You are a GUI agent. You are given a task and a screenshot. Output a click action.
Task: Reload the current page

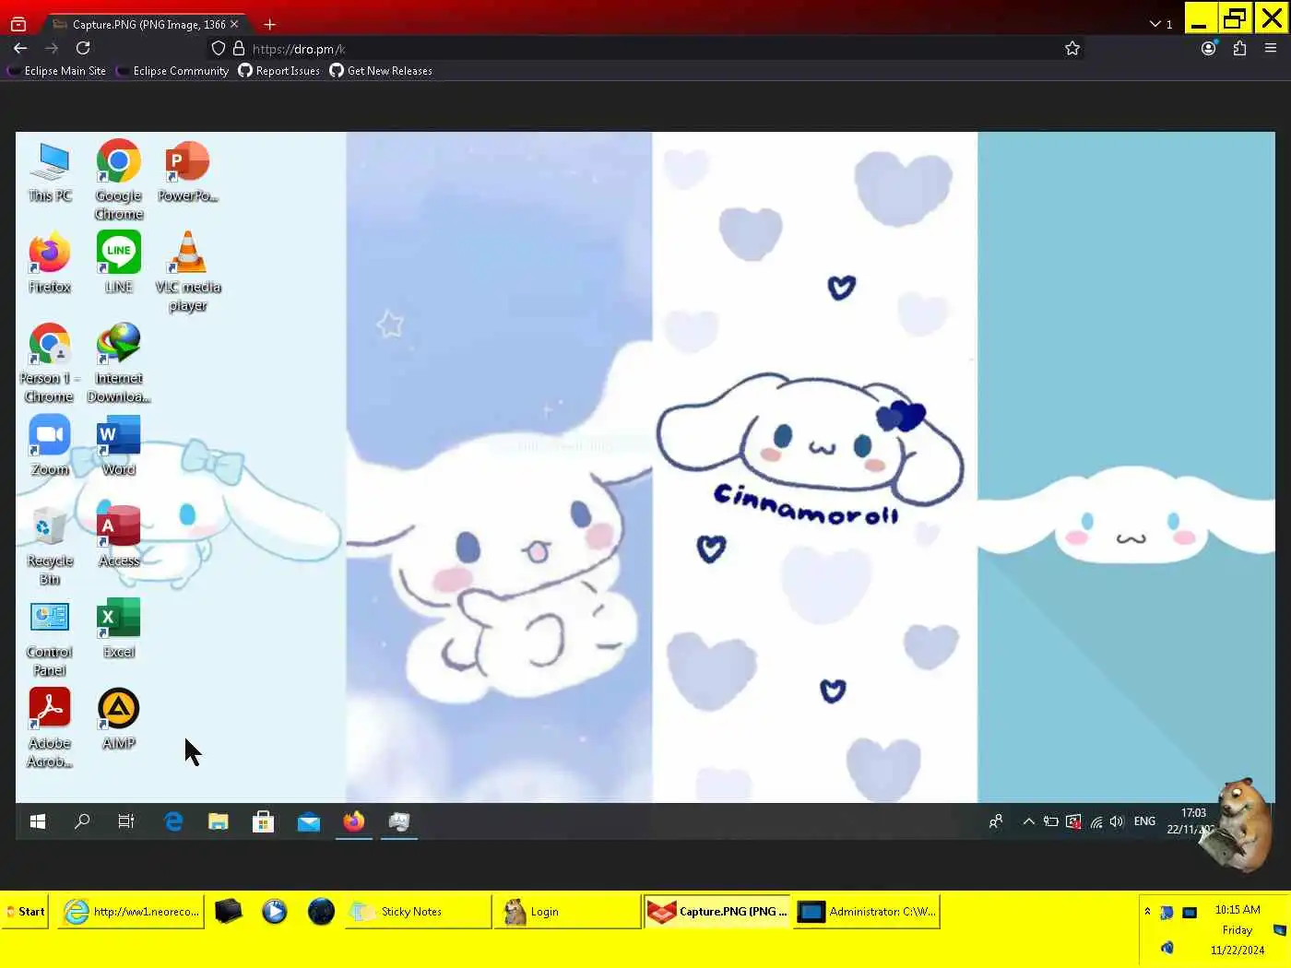pos(83,48)
